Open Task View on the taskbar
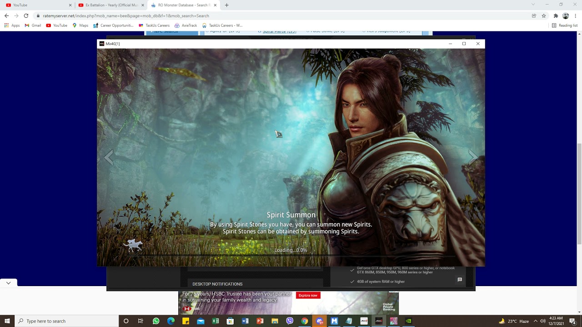 click(140, 321)
